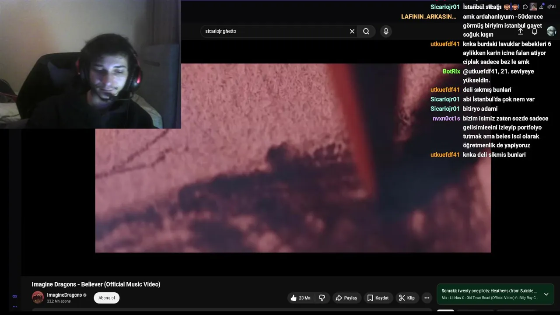Open the notifications bell
The width and height of the screenshot is (560, 315).
point(535,31)
